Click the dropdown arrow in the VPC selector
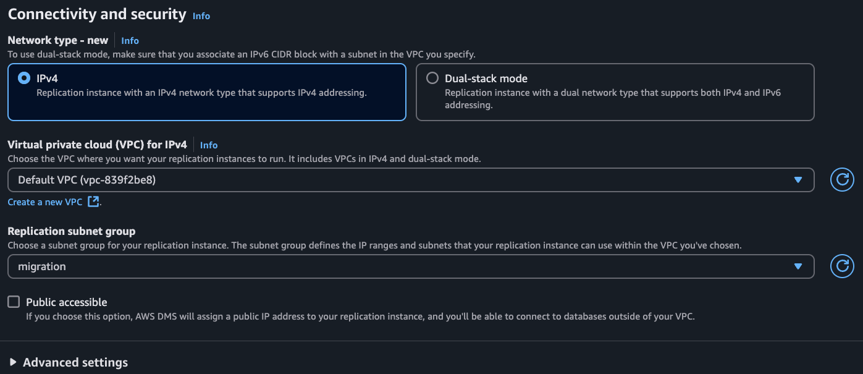Viewport: 863px width, 374px height. (798, 180)
